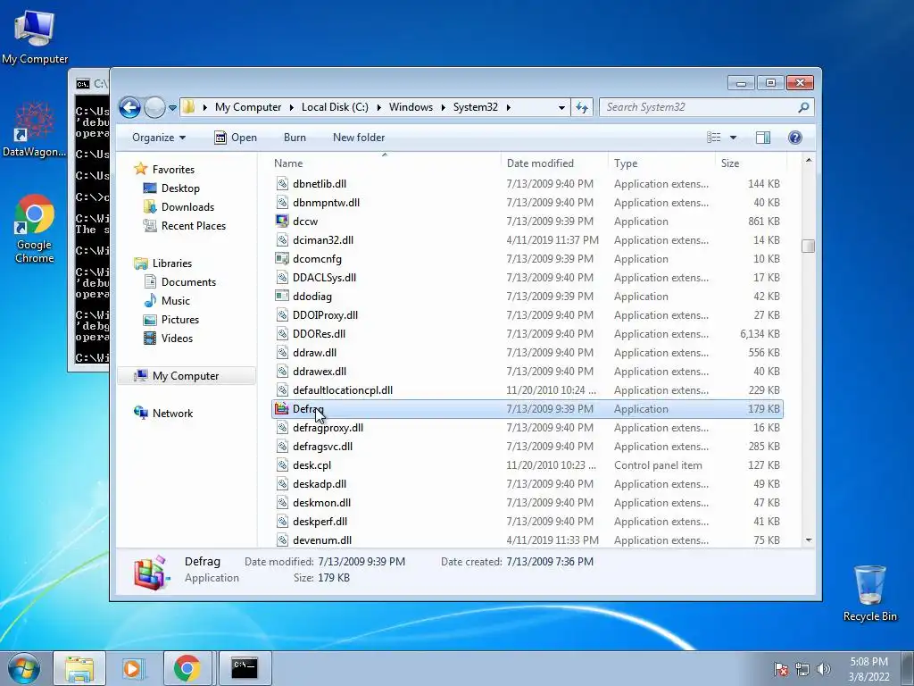The width and height of the screenshot is (914, 686).
Task: Select the ddodiag application icon
Action: 282,296
